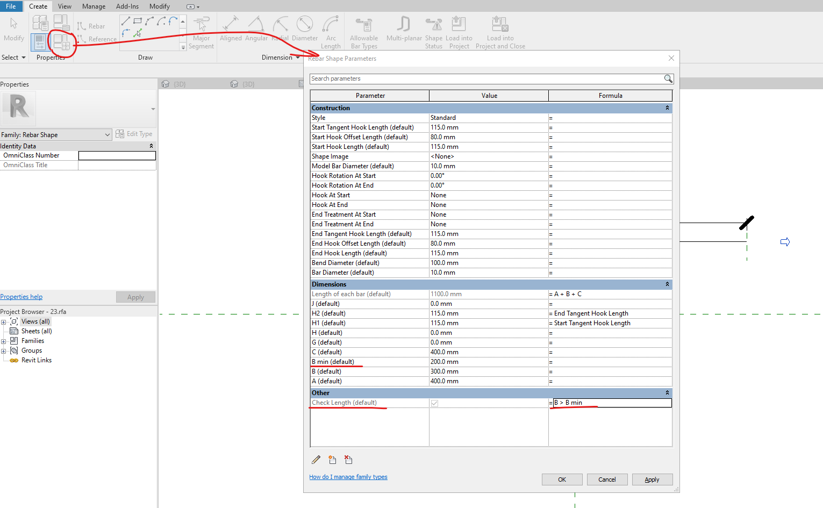
Task: Switch to the Manage ribbon tab
Action: point(94,6)
